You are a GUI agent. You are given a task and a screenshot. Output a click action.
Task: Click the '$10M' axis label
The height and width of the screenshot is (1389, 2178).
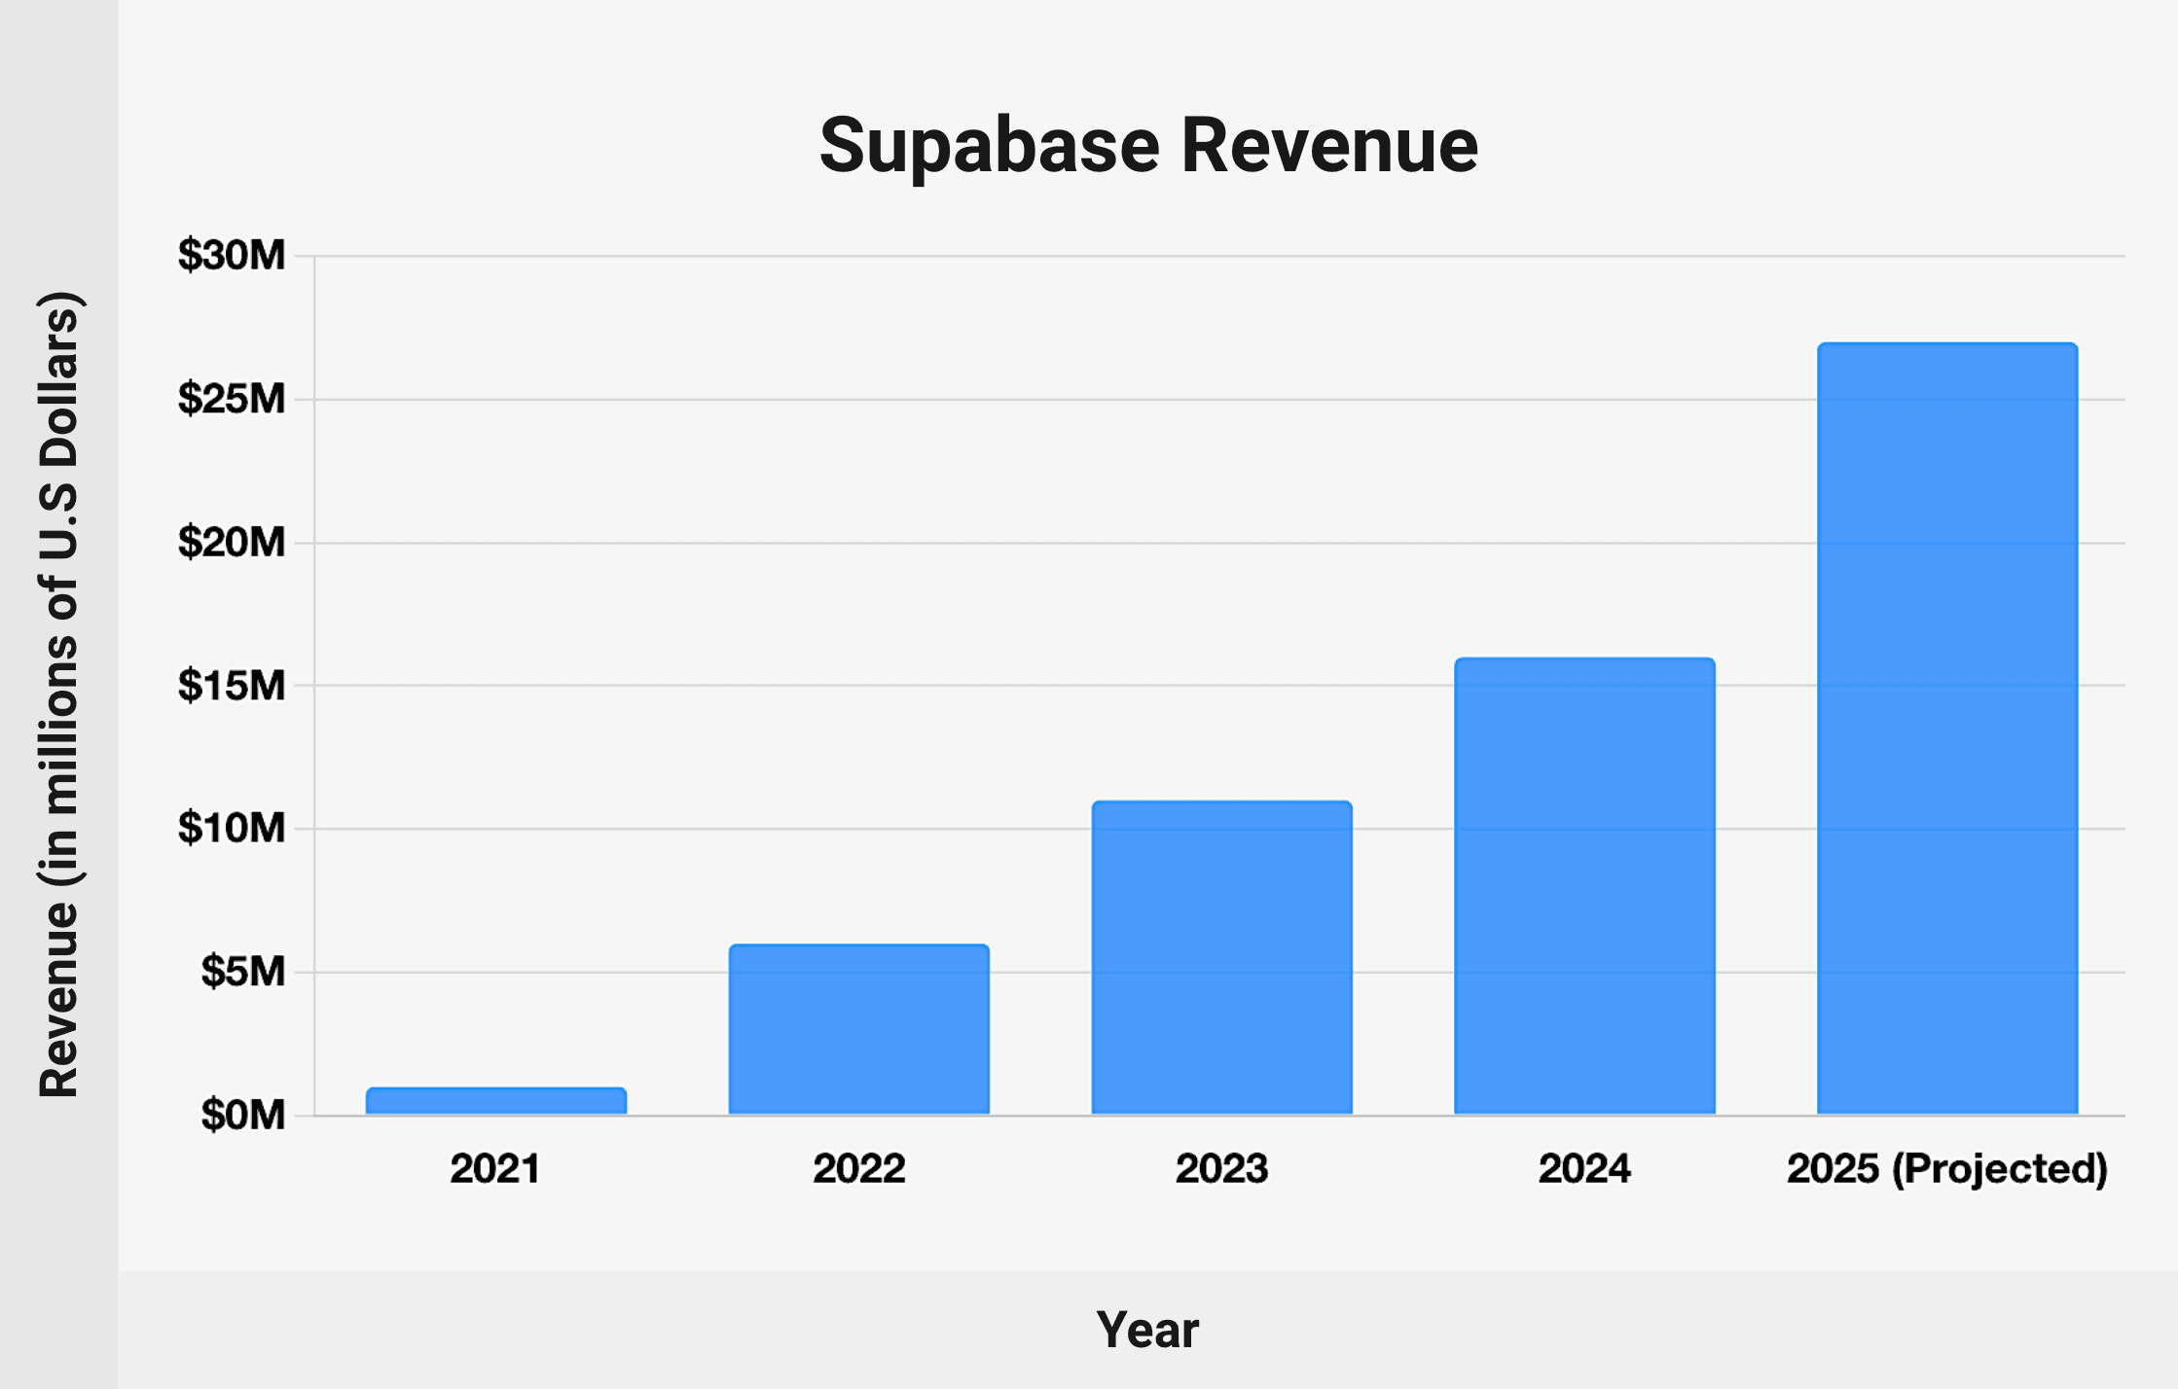(x=232, y=829)
